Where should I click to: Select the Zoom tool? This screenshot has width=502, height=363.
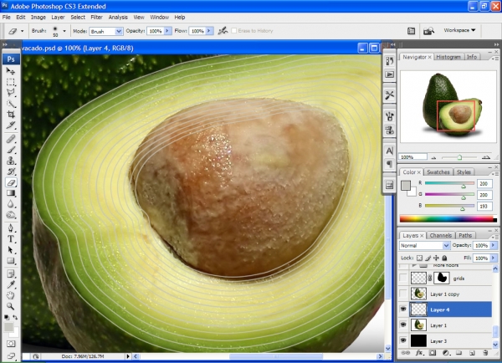pyautogui.click(x=11, y=306)
